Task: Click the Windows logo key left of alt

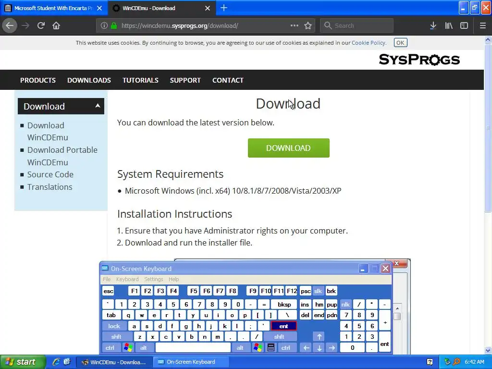Action: point(128,348)
